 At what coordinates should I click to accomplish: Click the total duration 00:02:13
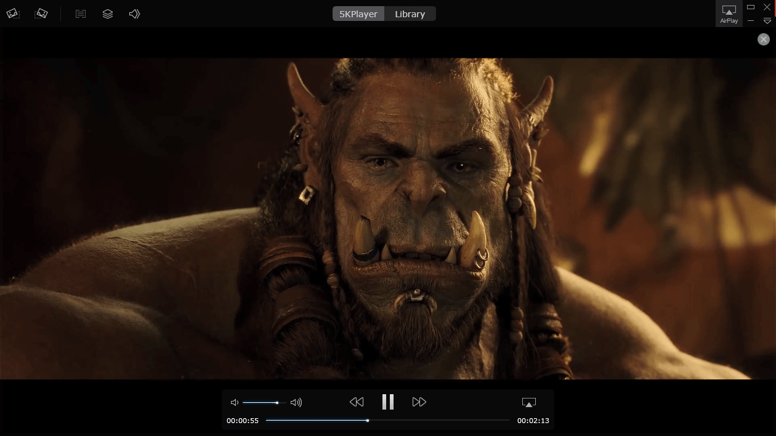point(533,421)
